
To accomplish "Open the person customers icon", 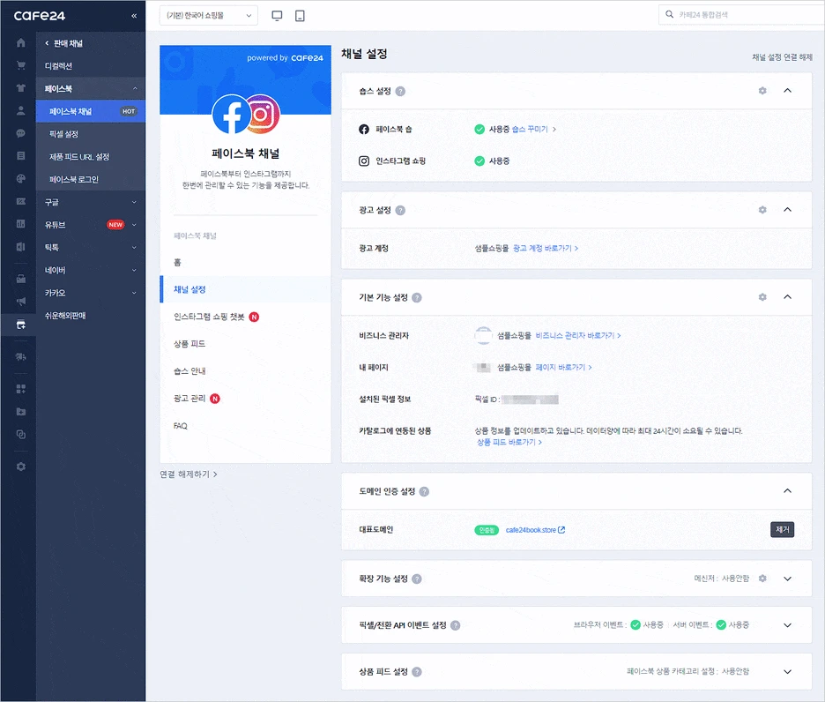I will click(20, 110).
